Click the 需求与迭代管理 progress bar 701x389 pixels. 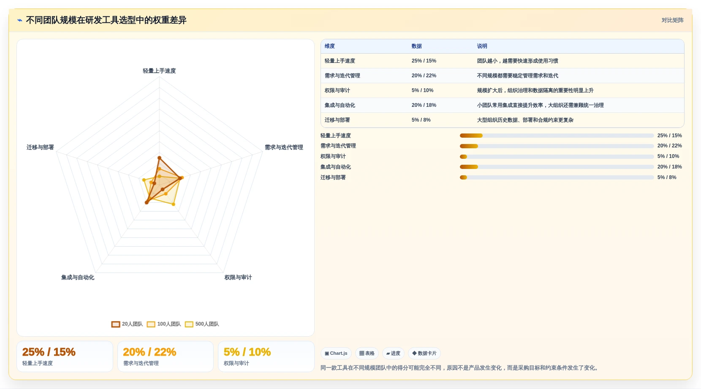pyautogui.click(x=557, y=146)
